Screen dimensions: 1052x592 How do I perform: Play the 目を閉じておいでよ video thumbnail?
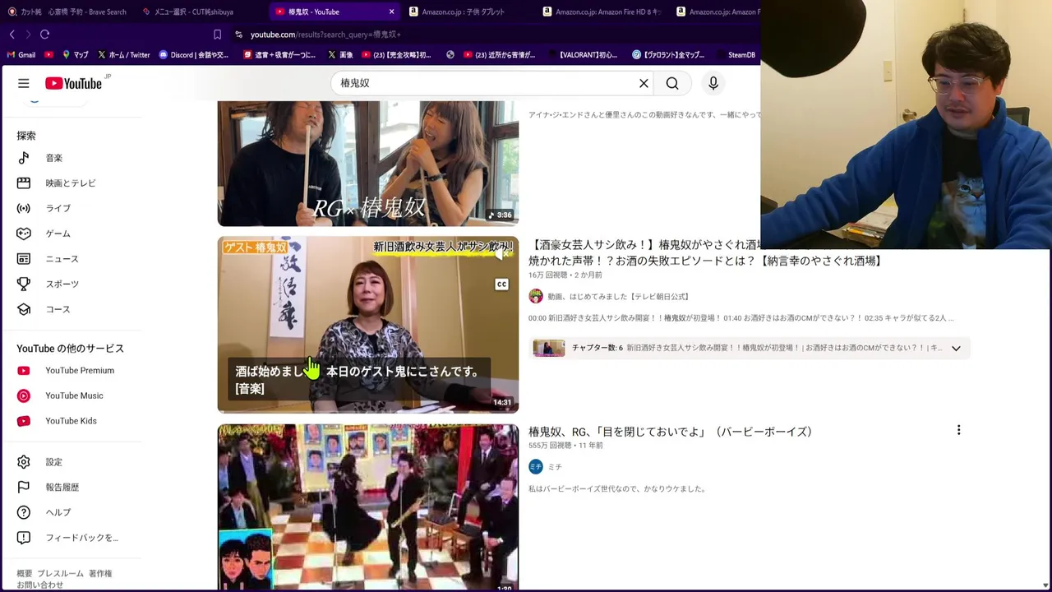point(367,506)
